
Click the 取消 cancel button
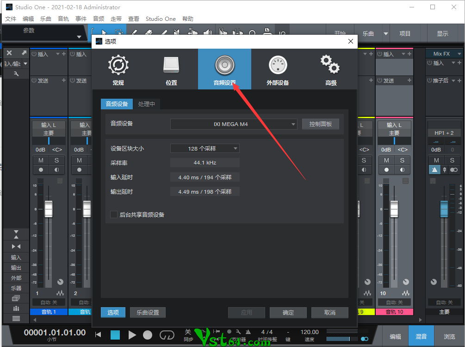click(x=330, y=312)
